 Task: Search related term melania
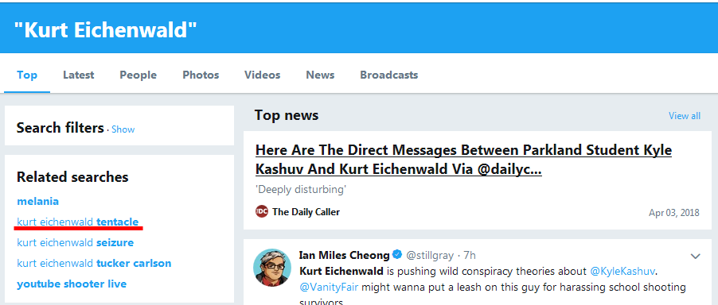(38, 202)
